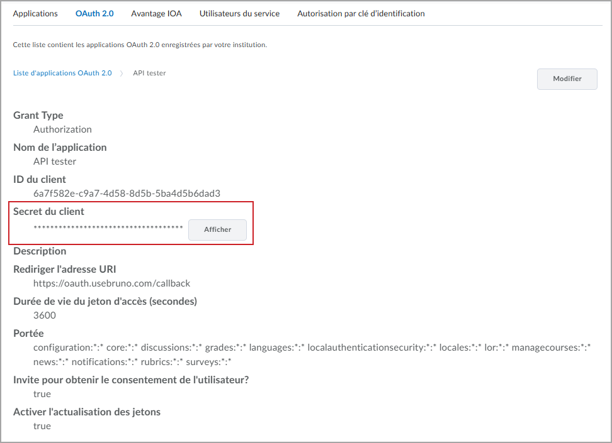Click the Modifier button

pyautogui.click(x=567, y=79)
